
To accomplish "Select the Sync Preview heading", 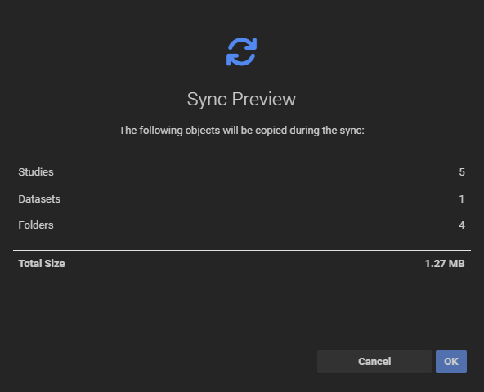I will coord(241,100).
